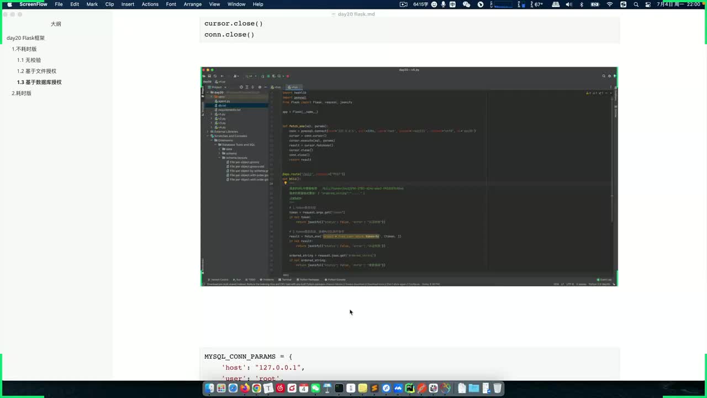Image resolution: width=707 pixels, height=398 pixels.
Task: Click the 6415字 word count status item
Action: pos(421,4)
